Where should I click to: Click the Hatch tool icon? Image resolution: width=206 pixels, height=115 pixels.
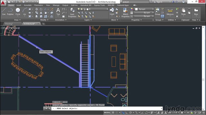pyautogui.click(x=30, y=16)
